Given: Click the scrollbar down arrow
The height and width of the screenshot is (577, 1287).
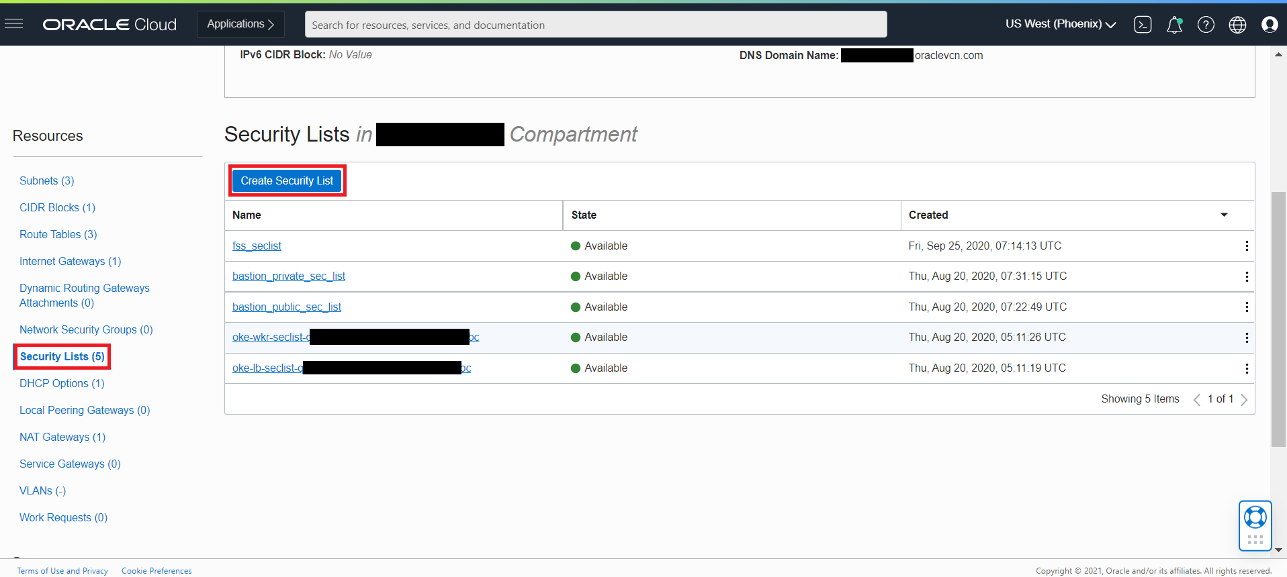Looking at the screenshot, I should [x=1278, y=549].
